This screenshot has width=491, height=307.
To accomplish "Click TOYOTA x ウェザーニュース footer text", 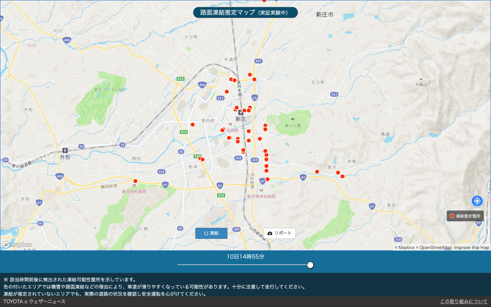I will click(34, 301).
